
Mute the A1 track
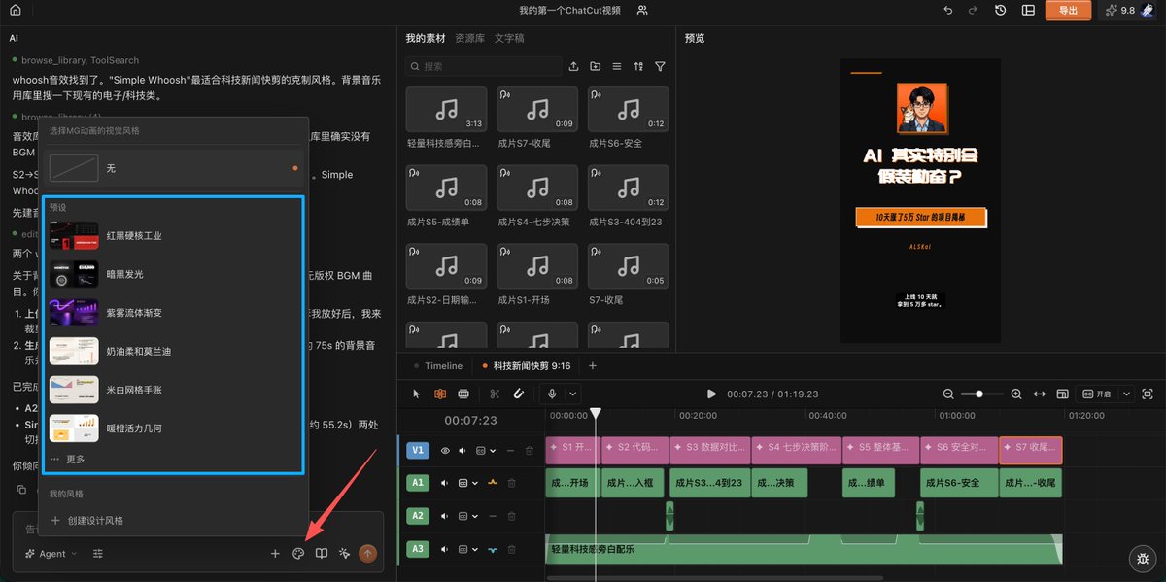pos(446,483)
